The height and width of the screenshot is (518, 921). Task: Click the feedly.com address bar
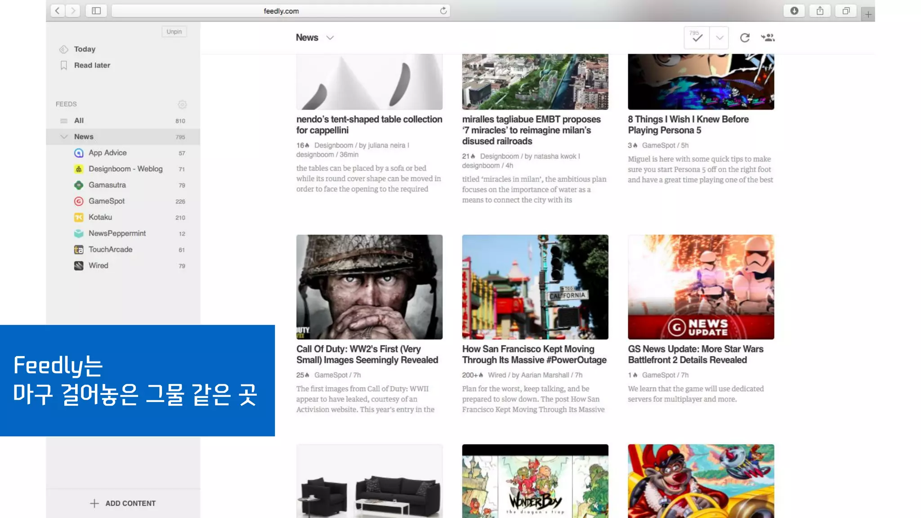coord(281,11)
